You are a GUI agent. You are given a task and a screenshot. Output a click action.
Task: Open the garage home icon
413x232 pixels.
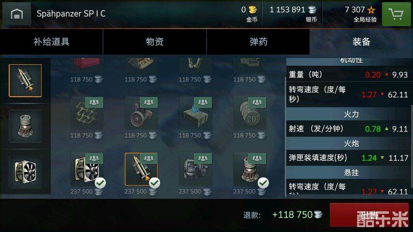[x=16, y=14]
